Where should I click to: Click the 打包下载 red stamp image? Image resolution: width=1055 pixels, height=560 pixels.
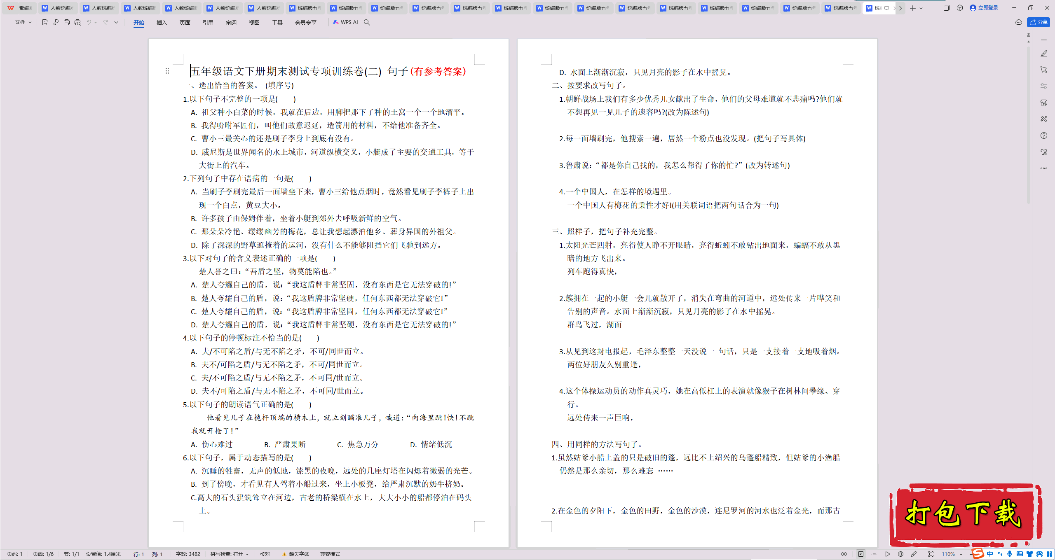[x=965, y=515]
